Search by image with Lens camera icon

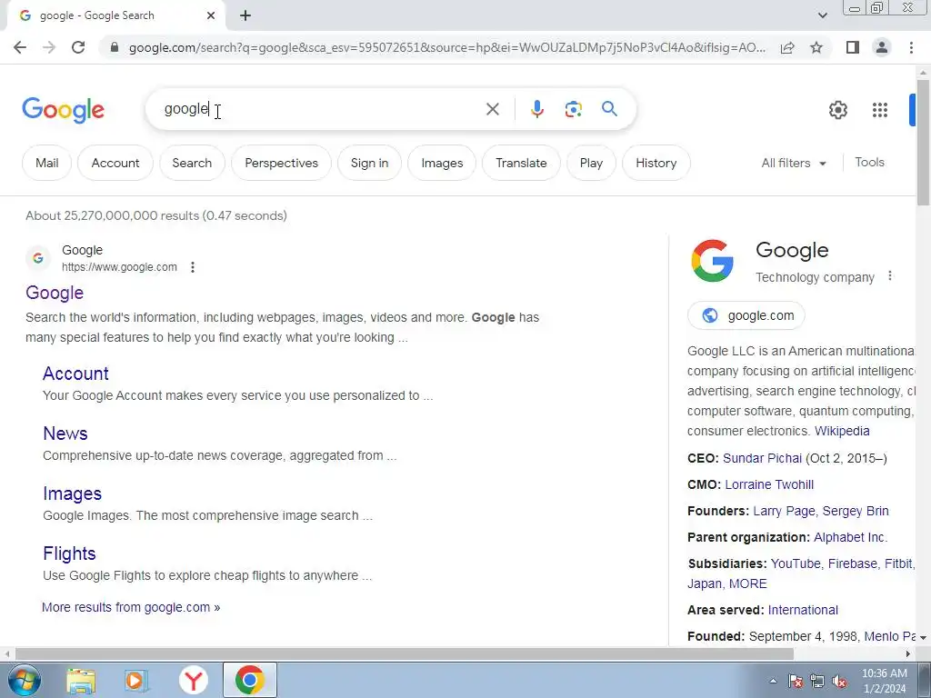click(573, 109)
